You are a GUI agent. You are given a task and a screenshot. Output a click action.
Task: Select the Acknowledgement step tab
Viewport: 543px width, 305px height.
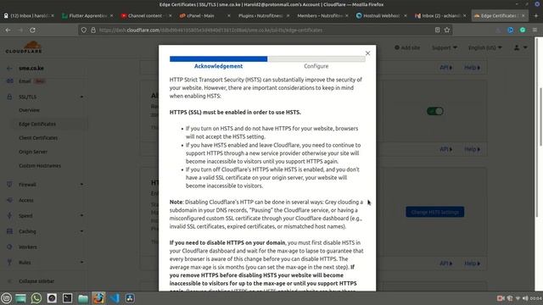pyautogui.click(x=218, y=66)
